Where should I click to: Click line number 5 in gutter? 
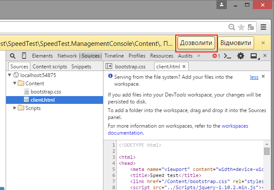[113, 169]
